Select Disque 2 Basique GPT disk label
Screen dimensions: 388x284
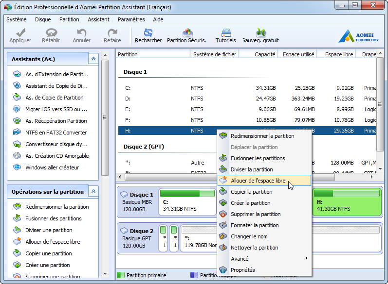point(138,238)
